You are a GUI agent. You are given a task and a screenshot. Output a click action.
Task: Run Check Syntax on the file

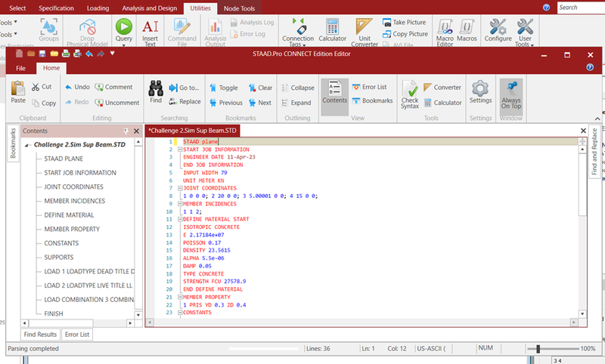point(410,94)
